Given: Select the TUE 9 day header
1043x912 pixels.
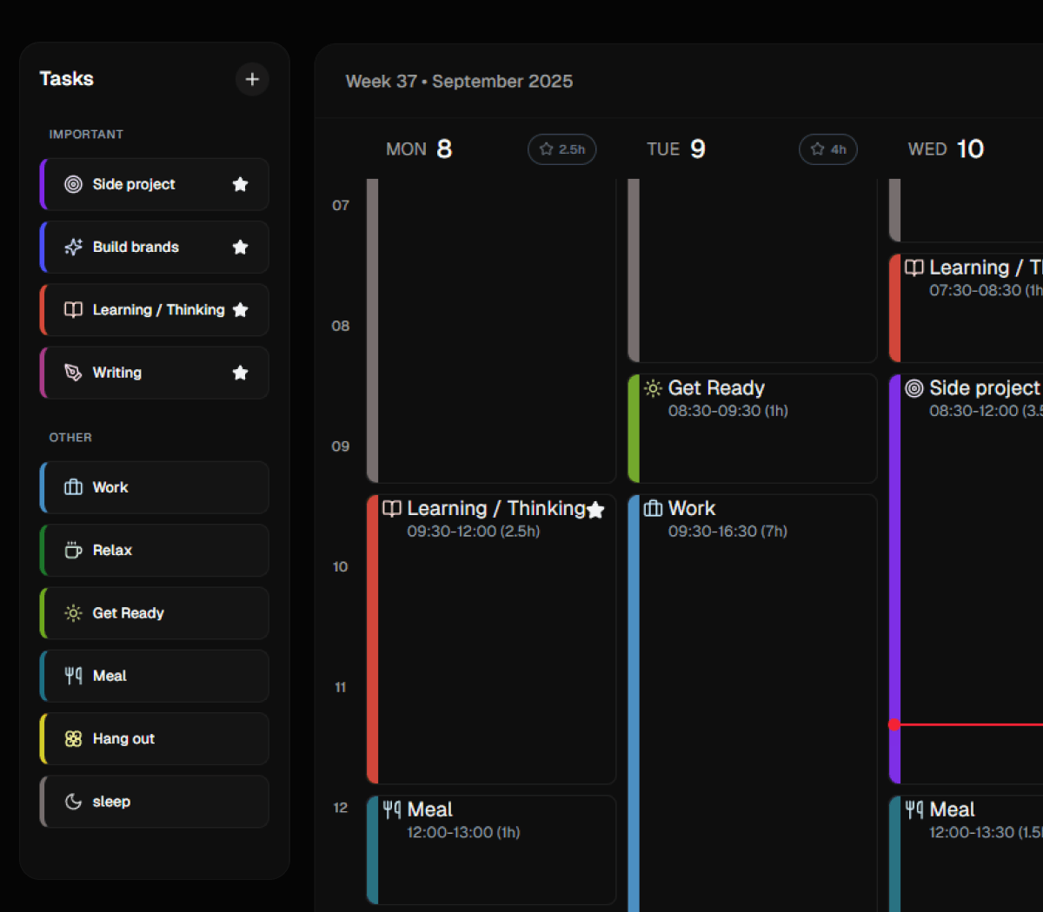Looking at the screenshot, I should click(676, 149).
